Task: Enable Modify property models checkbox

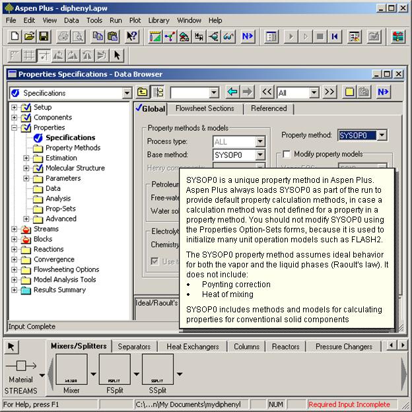Action: [287, 154]
